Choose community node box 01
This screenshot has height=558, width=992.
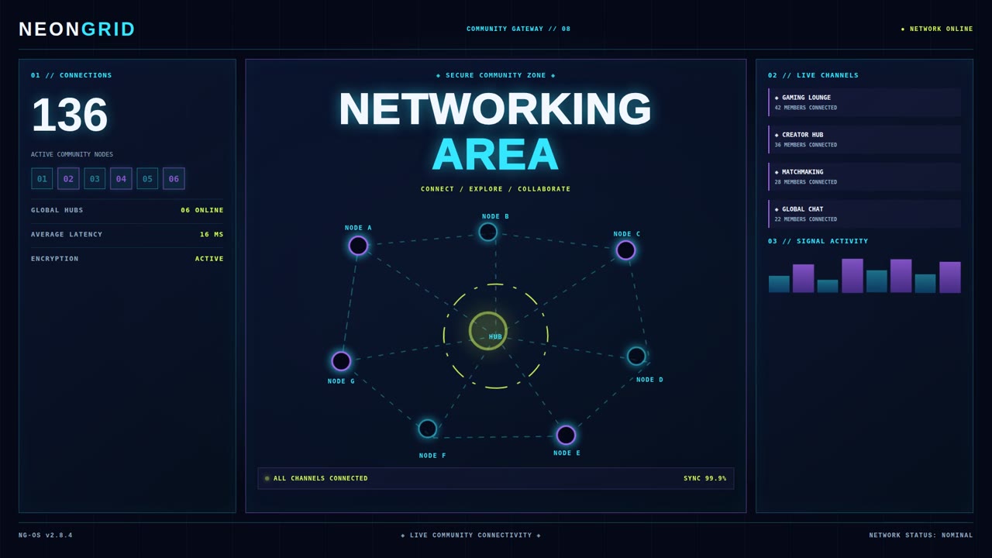click(x=42, y=178)
